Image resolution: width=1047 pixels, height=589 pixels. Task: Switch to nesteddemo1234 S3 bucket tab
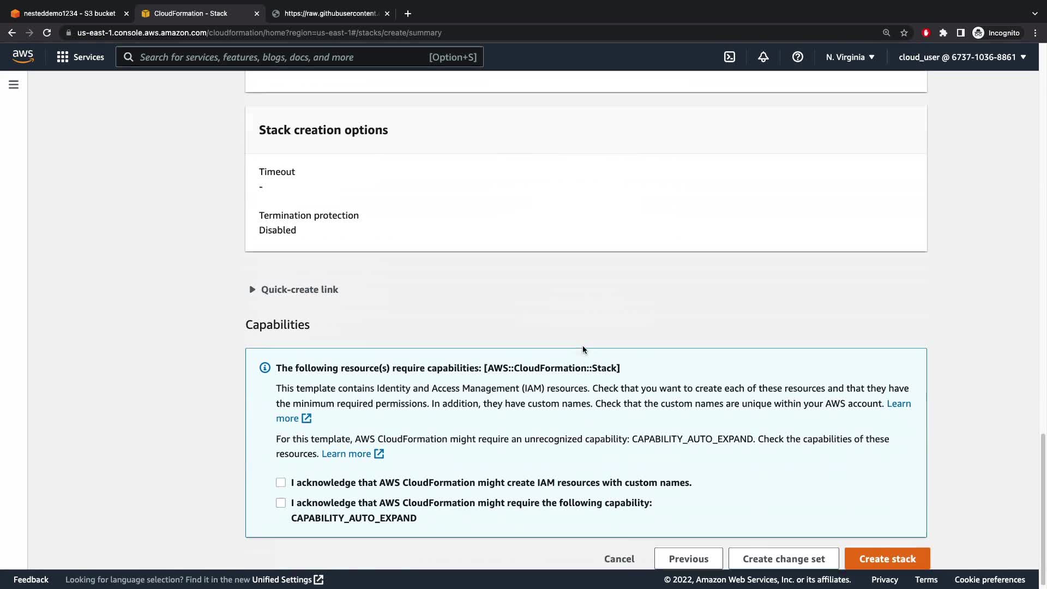click(x=69, y=13)
